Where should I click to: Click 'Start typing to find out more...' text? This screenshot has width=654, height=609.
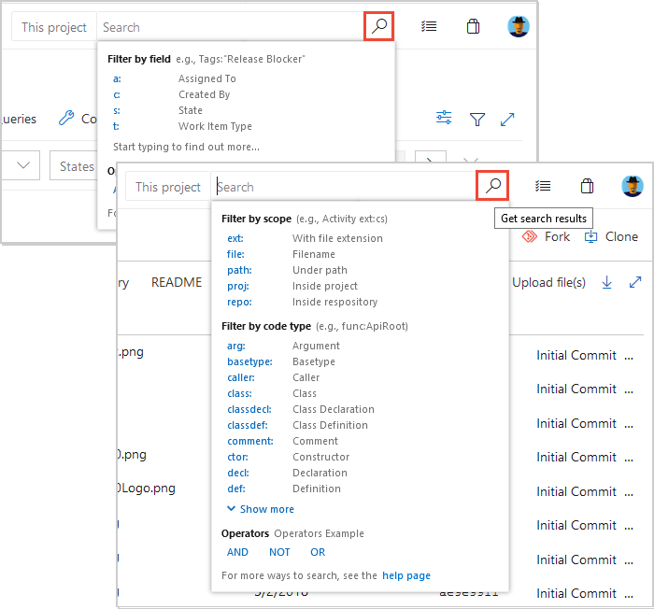pyautogui.click(x=186, y=147)
